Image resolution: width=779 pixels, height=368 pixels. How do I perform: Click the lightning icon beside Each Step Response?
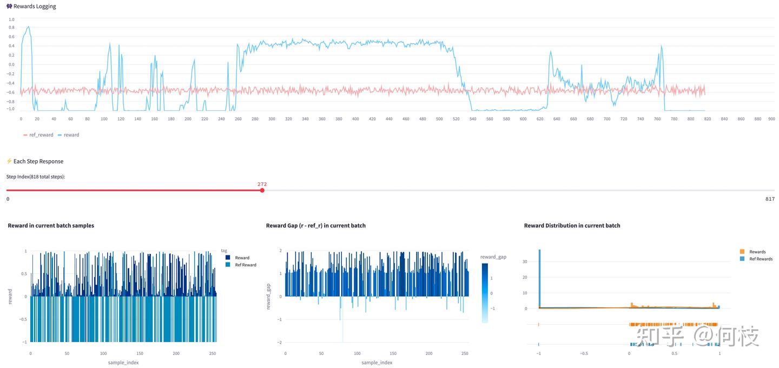pos(9,161)
